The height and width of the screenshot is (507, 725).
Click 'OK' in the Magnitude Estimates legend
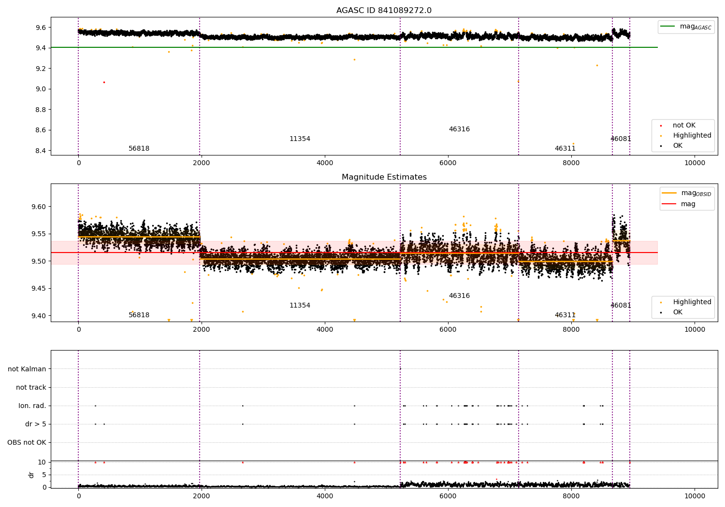tap(678, 312)
